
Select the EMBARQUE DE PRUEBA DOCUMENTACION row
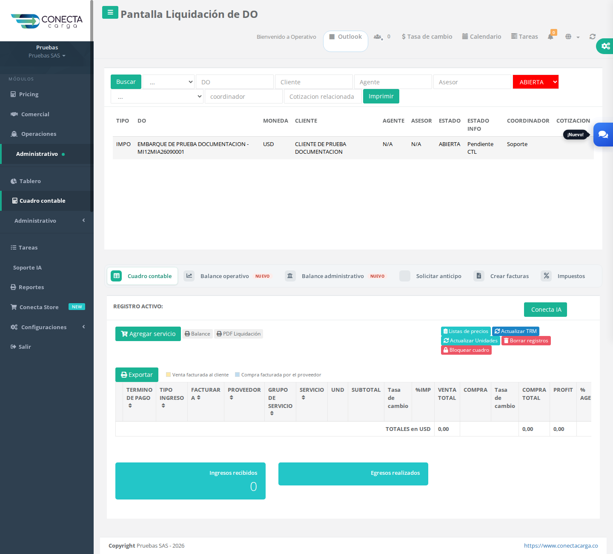[353, 148]
